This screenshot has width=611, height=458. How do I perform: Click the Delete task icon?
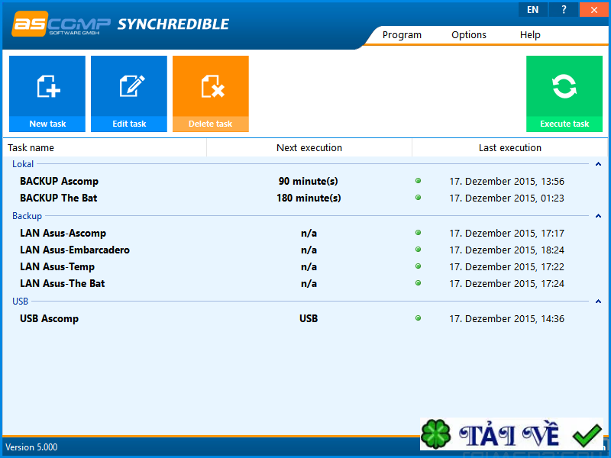[211, 92]
